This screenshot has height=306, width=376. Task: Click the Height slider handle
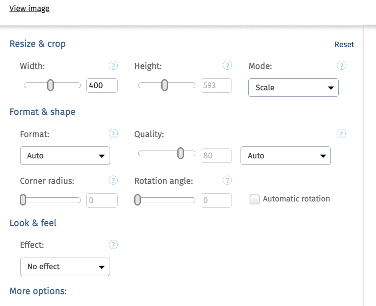point(165,85)
